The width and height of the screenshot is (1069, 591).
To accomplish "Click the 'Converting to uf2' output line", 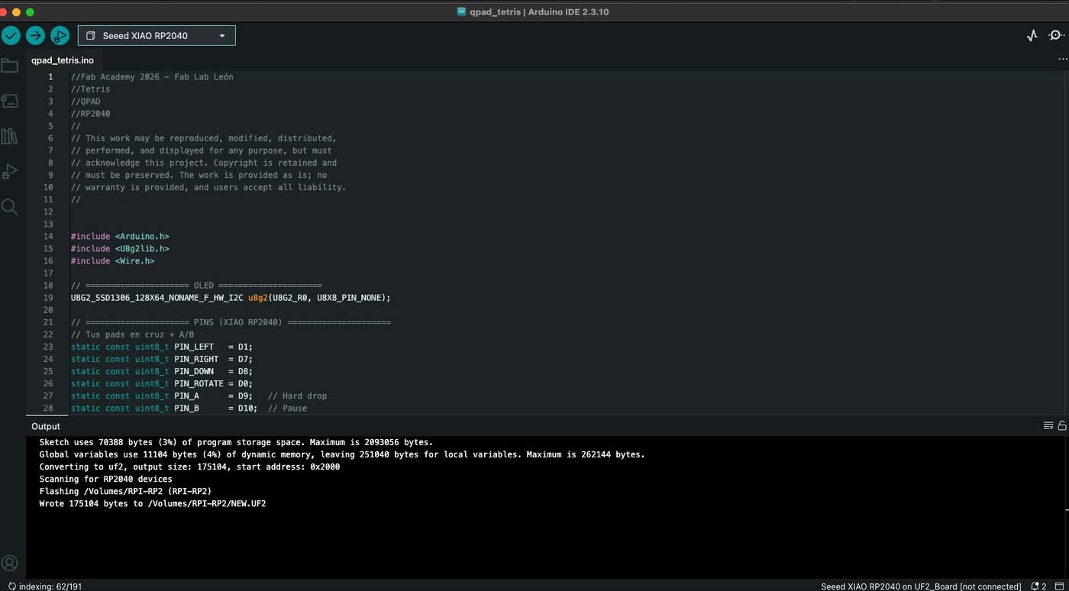I will pyautogui.click(x=189, y=467).
